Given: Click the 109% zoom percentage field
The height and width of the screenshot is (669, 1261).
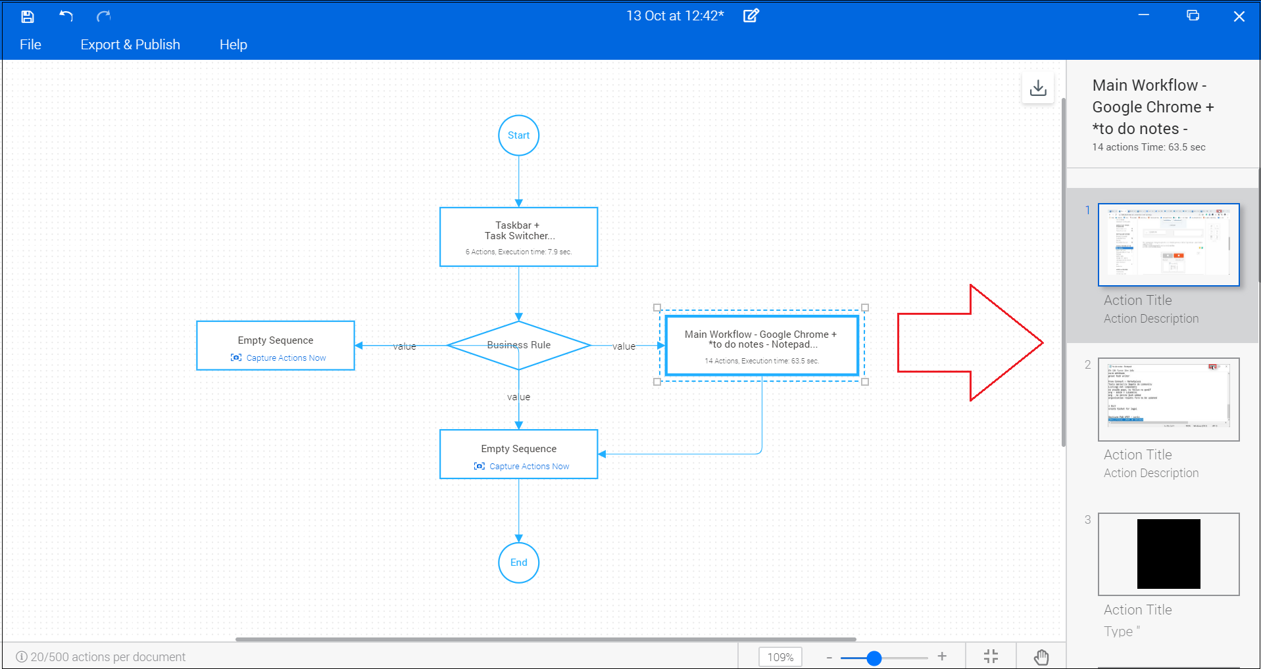Looking at the screenshot, I should pyautogui.click(x=780, y=657).
